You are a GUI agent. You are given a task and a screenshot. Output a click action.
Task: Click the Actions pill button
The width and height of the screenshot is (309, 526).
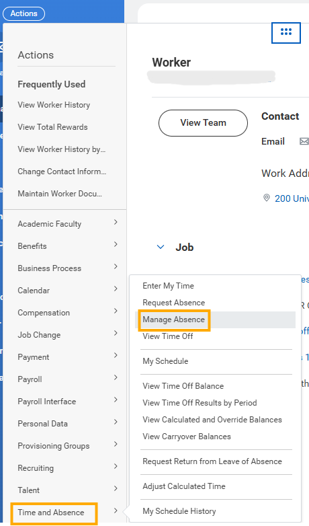point(24,13)
